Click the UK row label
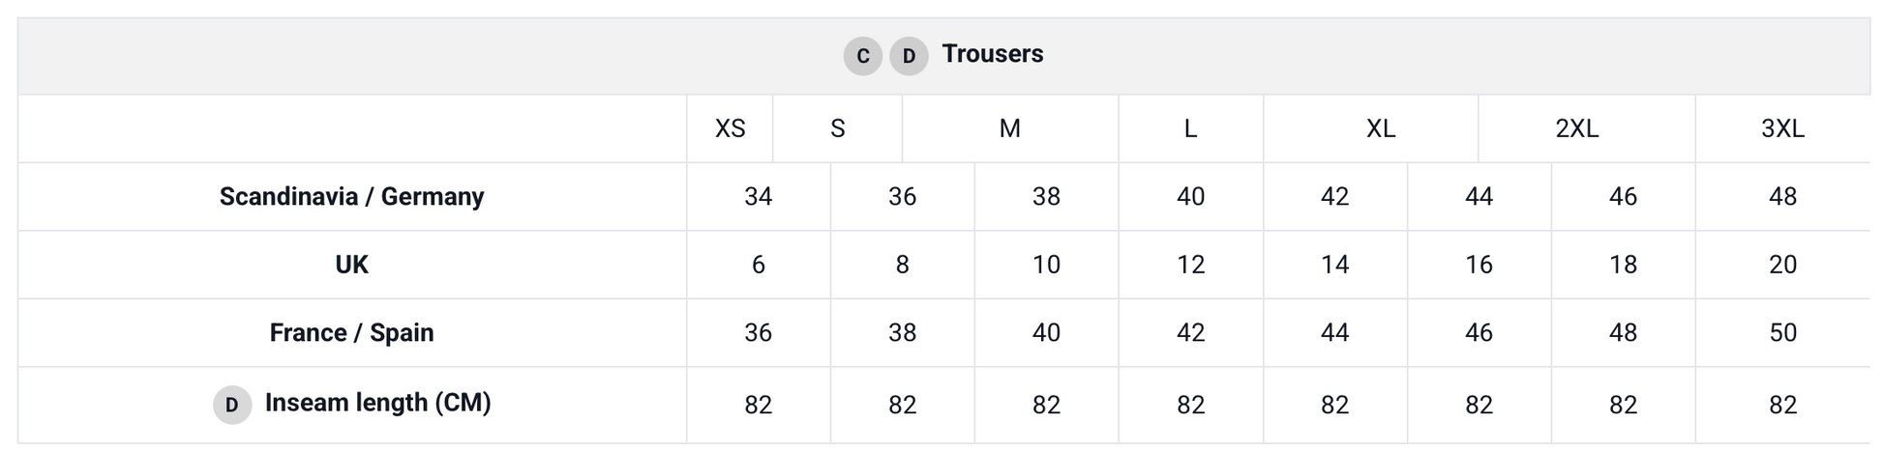The image size is (1883, 451). coord(351,265)
